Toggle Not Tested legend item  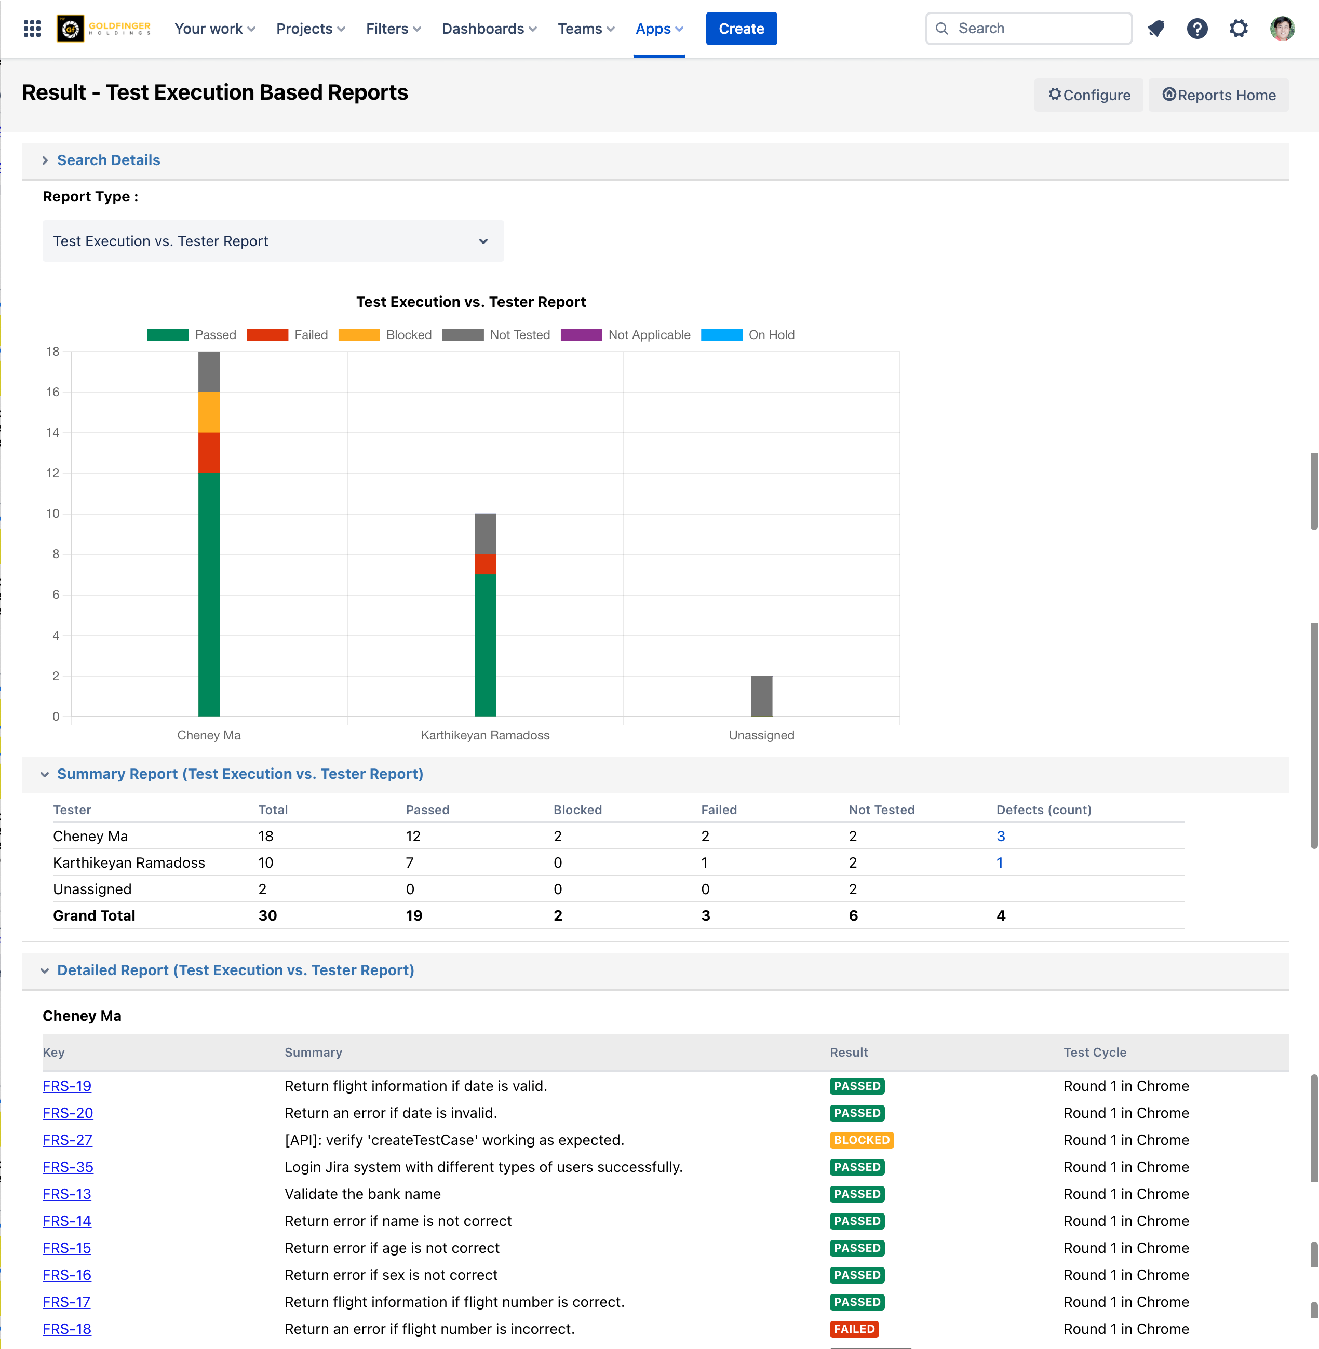496,334
